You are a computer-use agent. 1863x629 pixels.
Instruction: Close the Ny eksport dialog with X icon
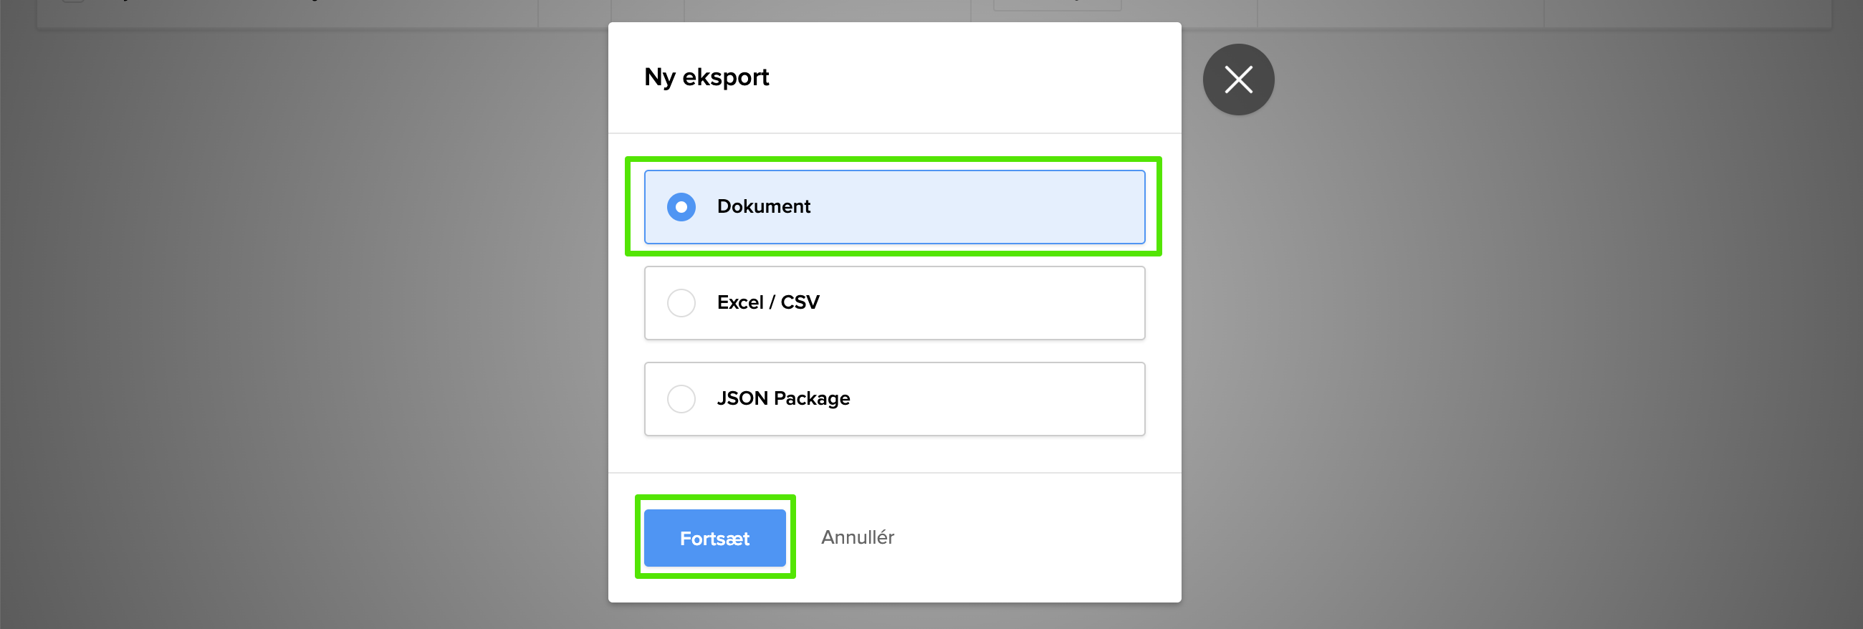coord(1238,80)
